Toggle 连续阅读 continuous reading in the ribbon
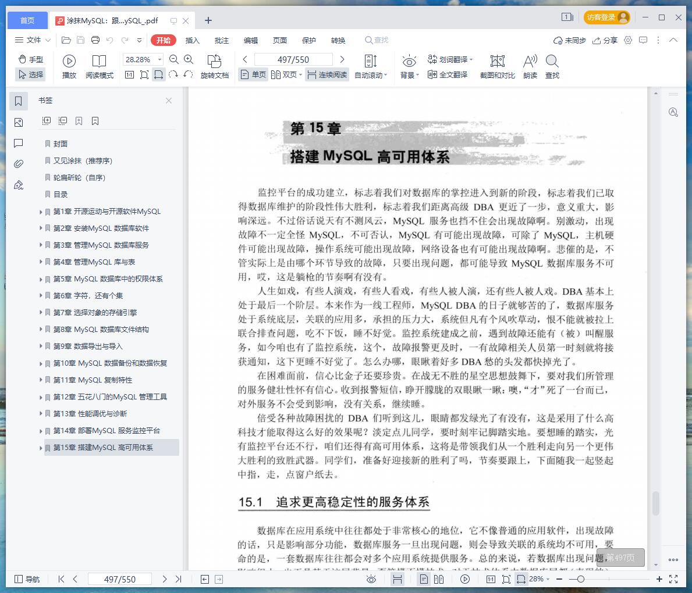692x593 pixels. pyautogui.click(x=327, y=74)
